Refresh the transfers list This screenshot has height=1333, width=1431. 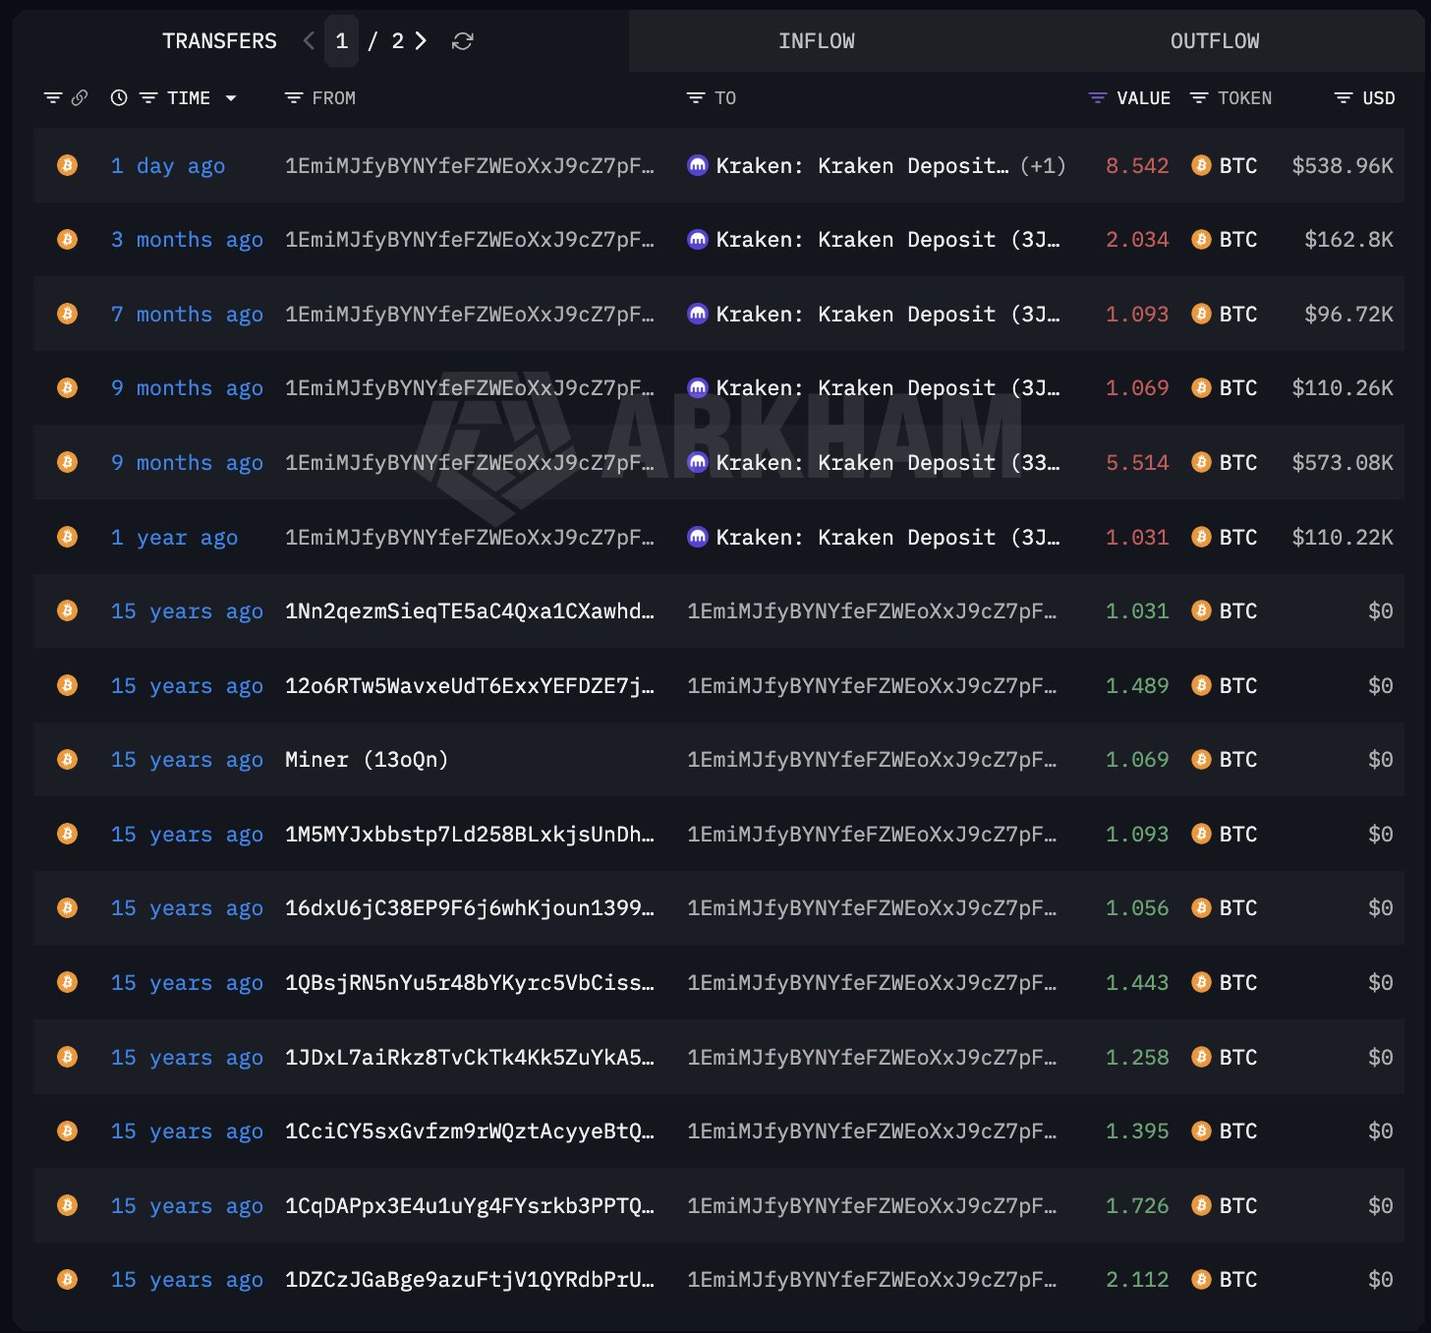(x=463, y=41)
